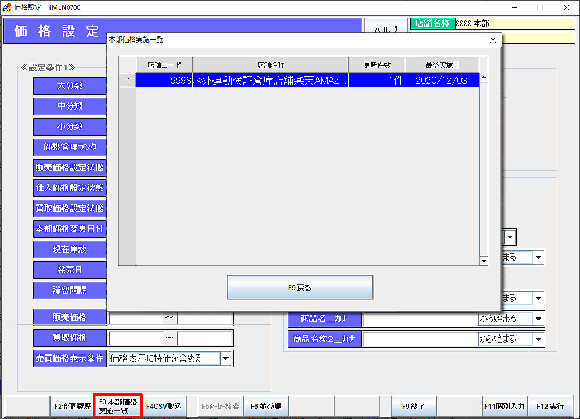Click the 更新件数 column header
The height and width of the screenshot is (419, 580).
pos(376,65)
